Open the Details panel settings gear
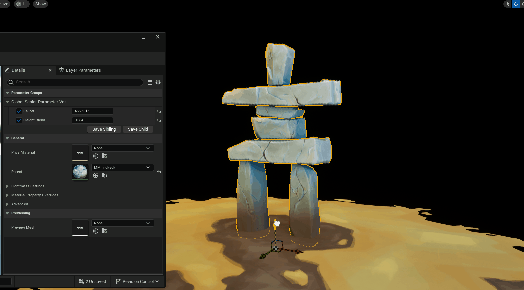The width and height of the screenshot is (524, 290). click(x=158, y=82)
